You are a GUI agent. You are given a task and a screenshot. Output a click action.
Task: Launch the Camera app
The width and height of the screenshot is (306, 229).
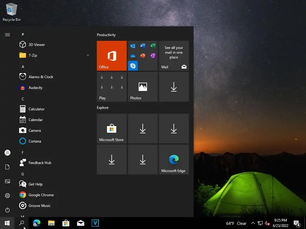[x=55, y=131]
